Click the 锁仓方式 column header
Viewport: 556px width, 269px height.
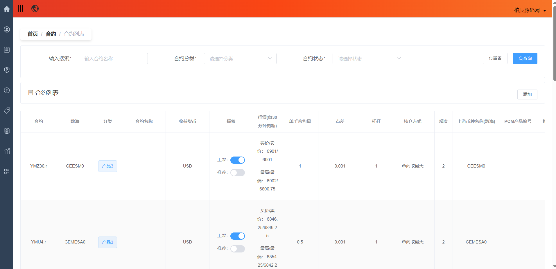(x=412, y=121)
